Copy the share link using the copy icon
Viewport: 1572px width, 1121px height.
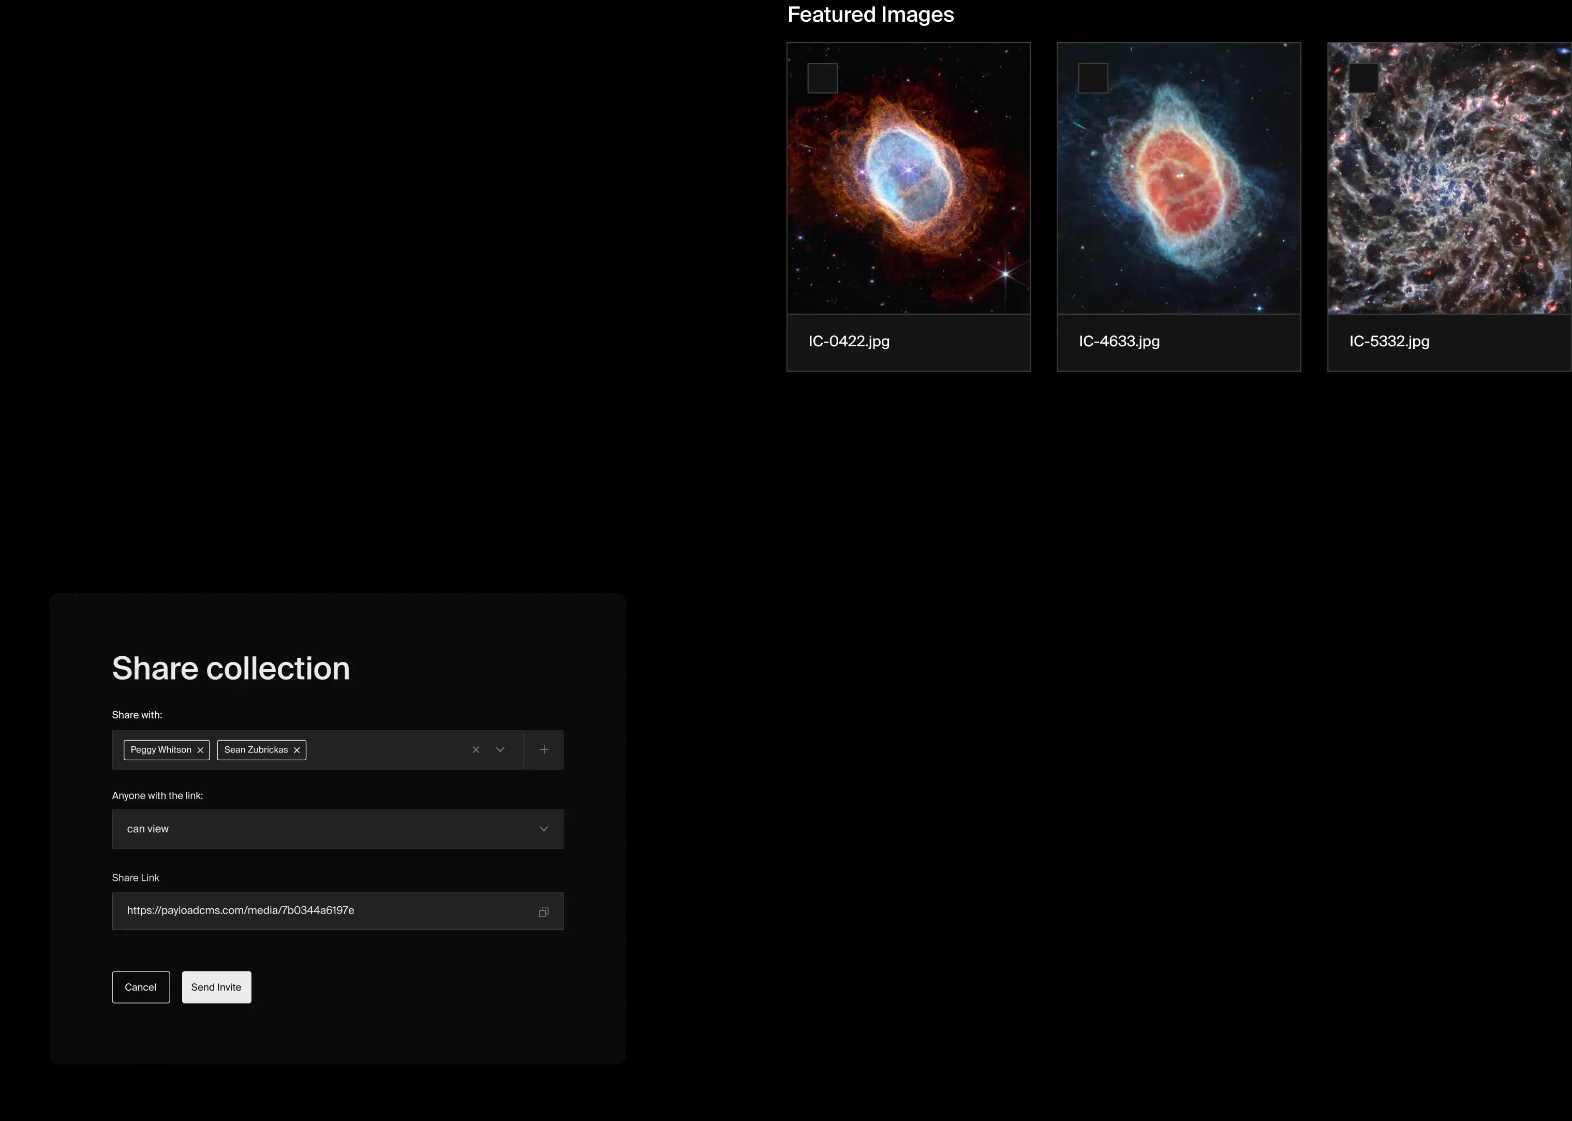point(543,911)
